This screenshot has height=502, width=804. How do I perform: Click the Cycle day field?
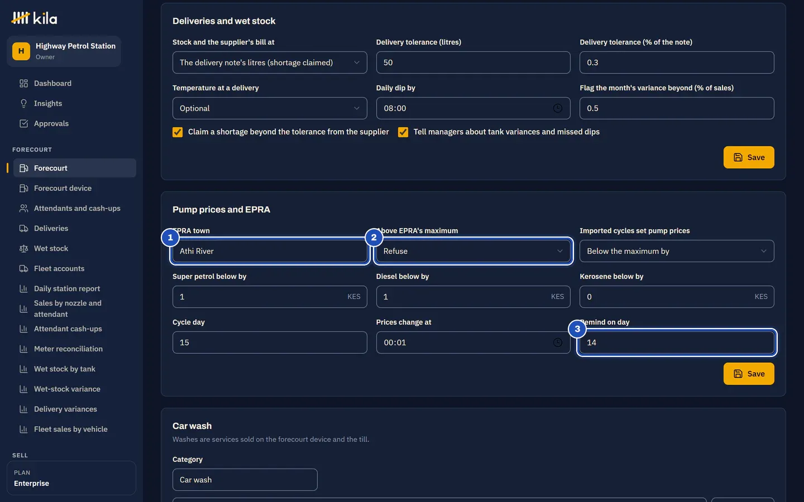tap(270, 342)
